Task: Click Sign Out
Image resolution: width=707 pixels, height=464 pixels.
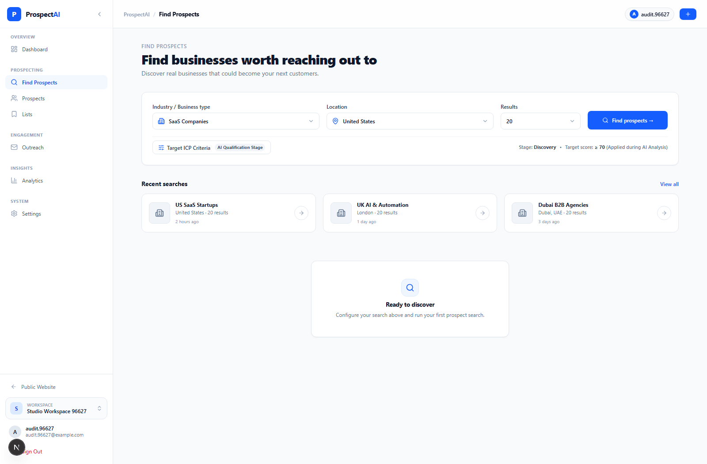Action: tap(33, 452)
